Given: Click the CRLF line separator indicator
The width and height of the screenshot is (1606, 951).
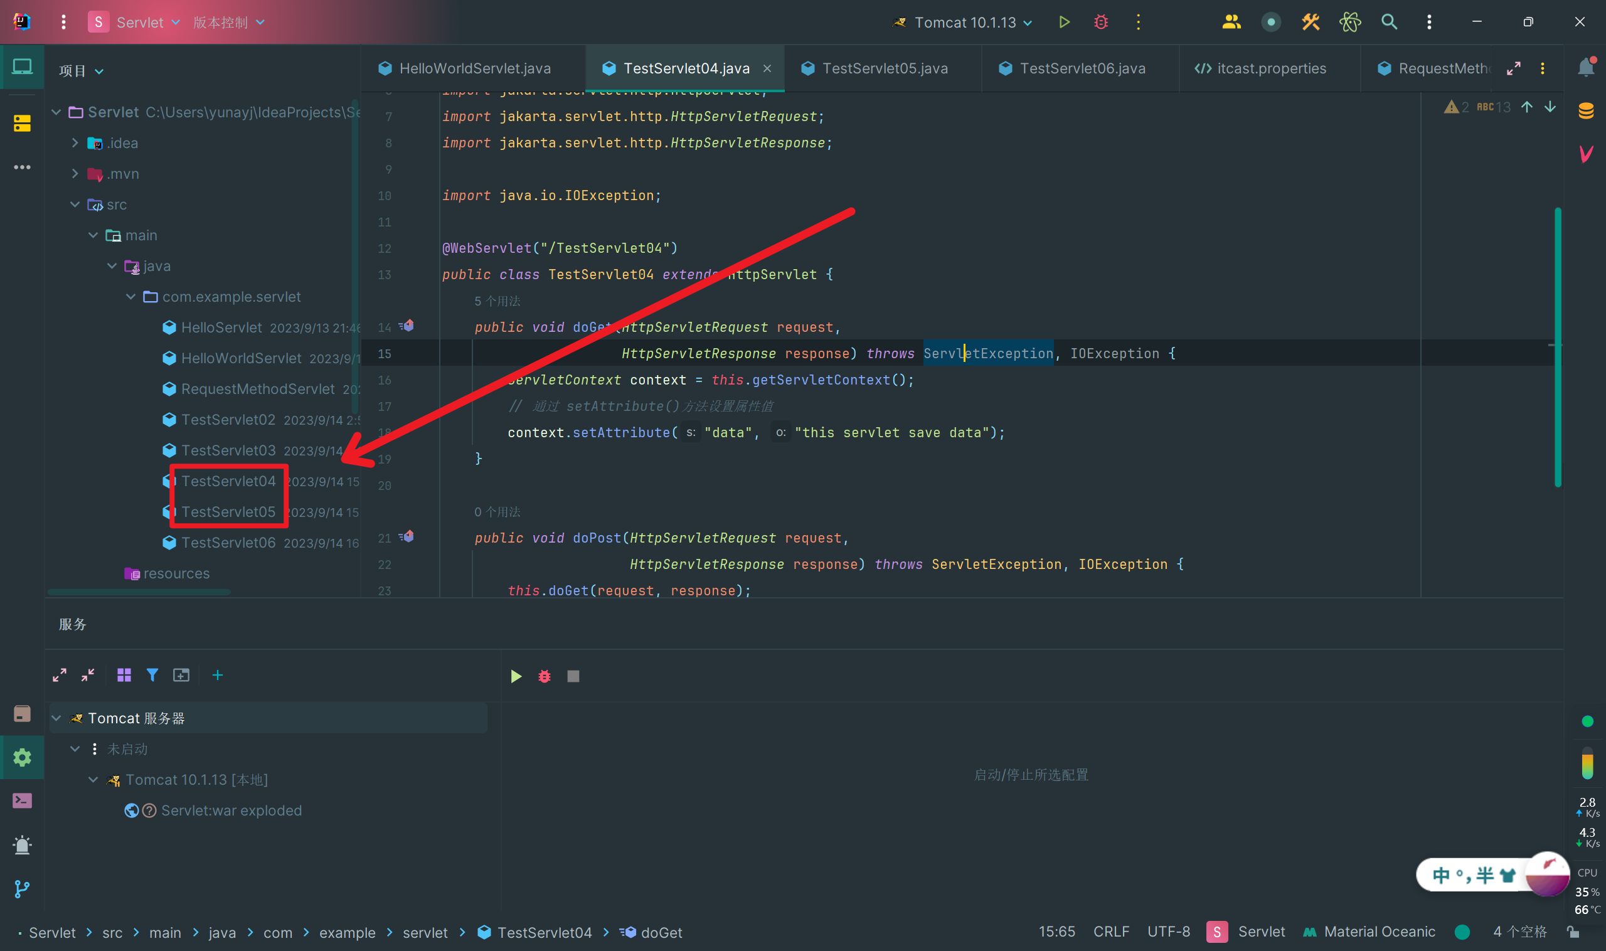Looking at the screenshot, I should click(x=1110, y=932).
